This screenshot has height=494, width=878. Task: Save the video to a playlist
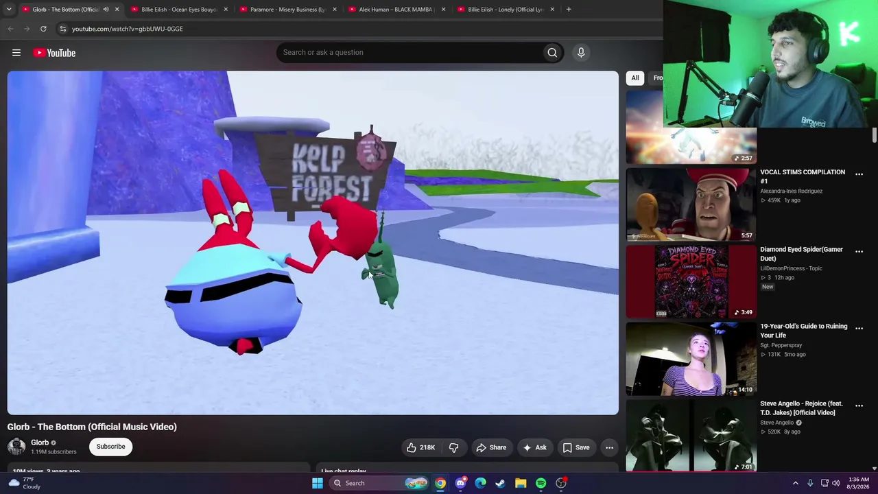point(576,447)
